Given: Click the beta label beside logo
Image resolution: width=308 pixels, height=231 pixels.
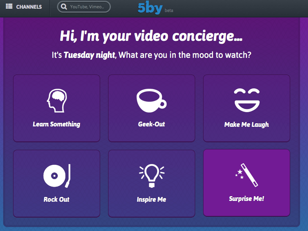Looking at the screenshot, I should tap(169, 10).
